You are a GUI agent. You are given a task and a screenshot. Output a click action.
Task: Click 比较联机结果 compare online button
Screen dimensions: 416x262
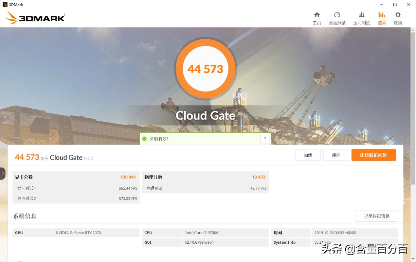click(x=373, y=155)
